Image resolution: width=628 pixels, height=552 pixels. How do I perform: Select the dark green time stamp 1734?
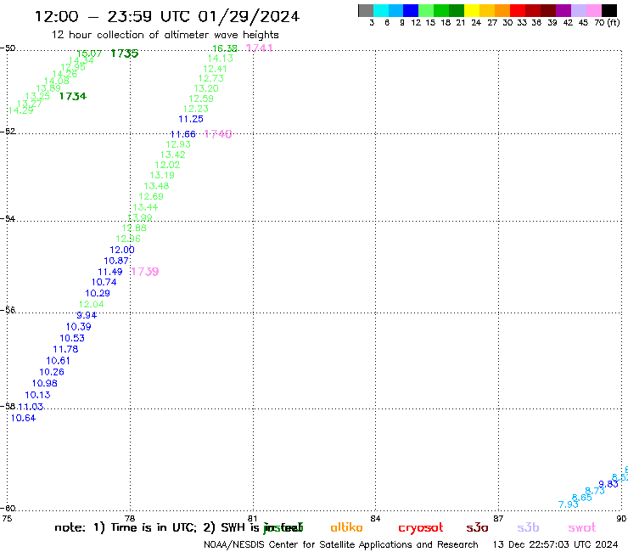73,96
